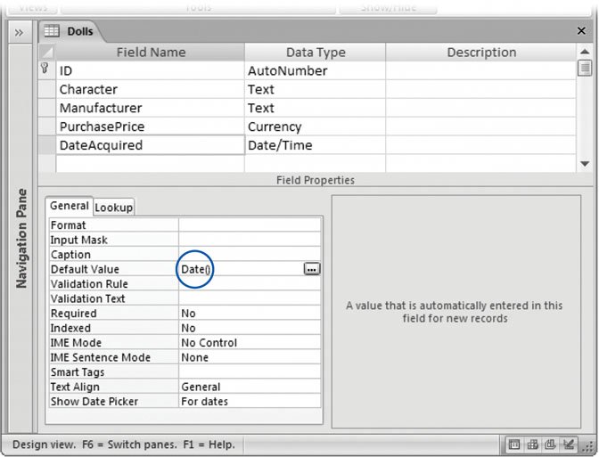Click the primary key row selector for ID
The image size is (599, 457).
pos(45,70)
